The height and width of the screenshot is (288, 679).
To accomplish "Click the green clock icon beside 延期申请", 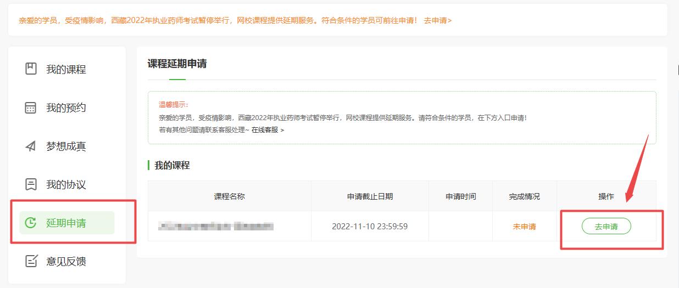I will pyautogui.click(x=31, y=223).
